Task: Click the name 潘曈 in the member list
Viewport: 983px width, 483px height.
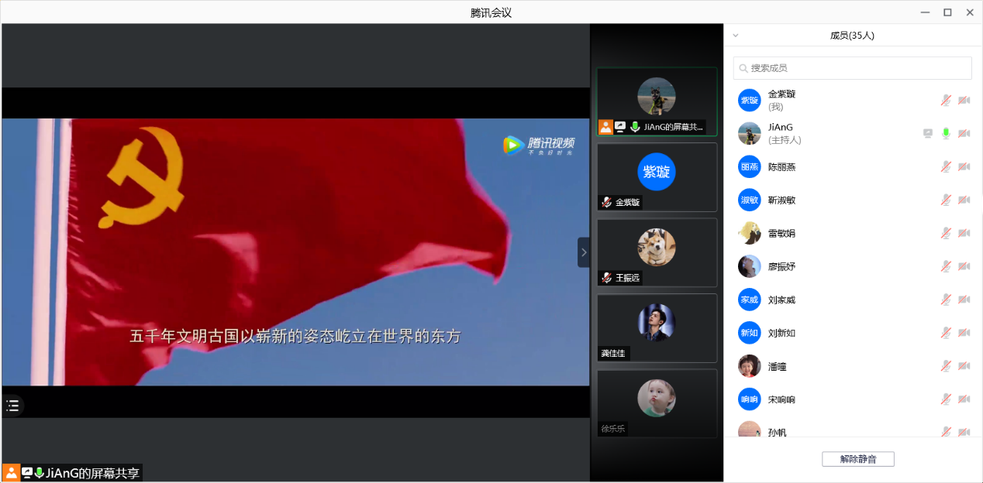Action: point(777,366)
